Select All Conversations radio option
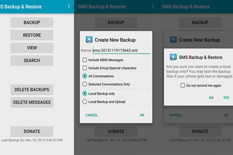Viewport: 233px width, 155px height. coord(85,76)
